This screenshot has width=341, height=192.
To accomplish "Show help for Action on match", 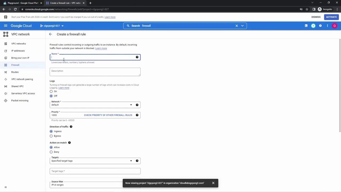I will pyautogui.click(x=69, y=143).
